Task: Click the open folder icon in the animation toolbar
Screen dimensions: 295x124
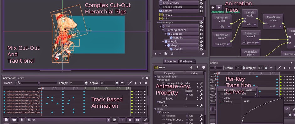Action: 14,120
